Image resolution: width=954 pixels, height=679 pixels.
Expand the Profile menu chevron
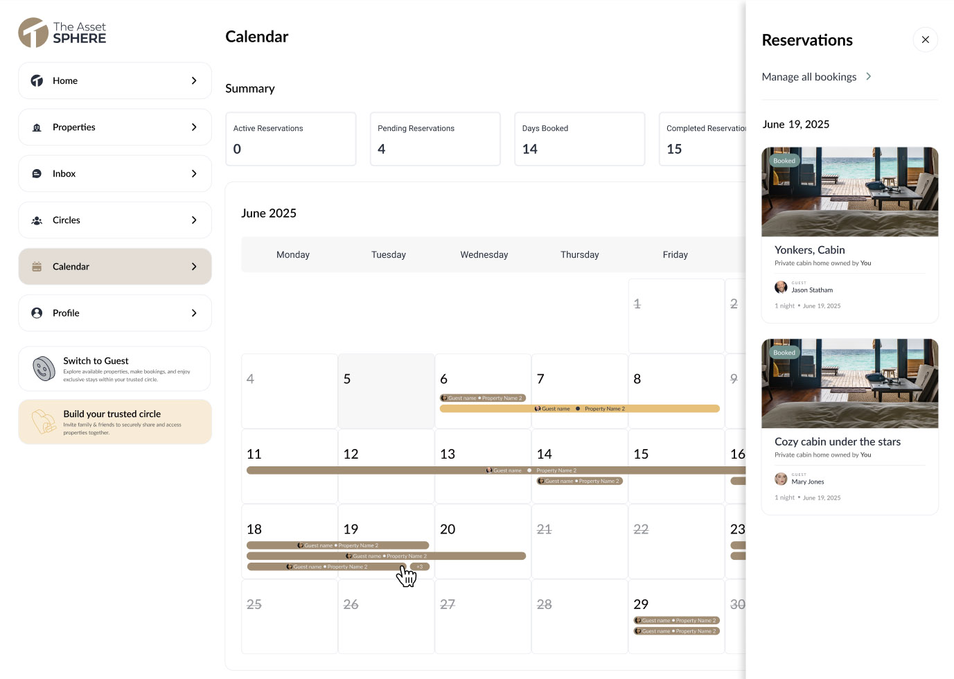[194, 313]
